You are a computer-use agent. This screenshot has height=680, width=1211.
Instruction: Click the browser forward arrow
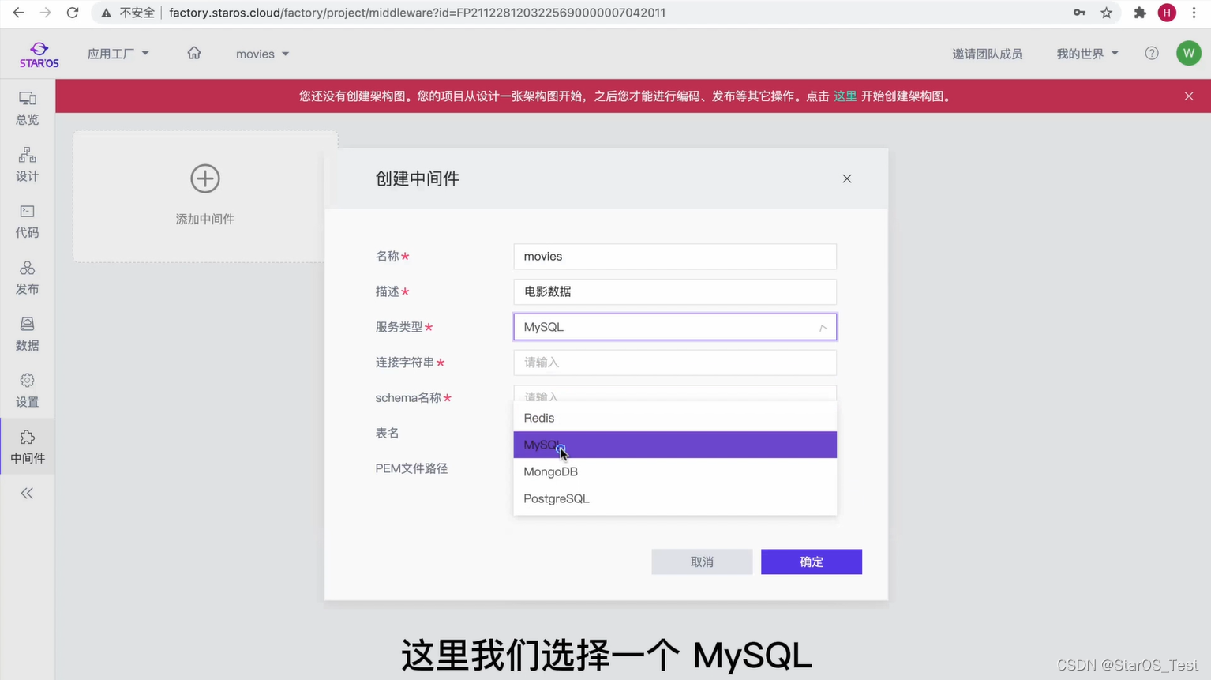tap(45, 13)
